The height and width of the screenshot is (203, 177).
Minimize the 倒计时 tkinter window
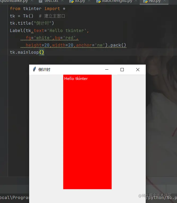[x=107, y=70]
